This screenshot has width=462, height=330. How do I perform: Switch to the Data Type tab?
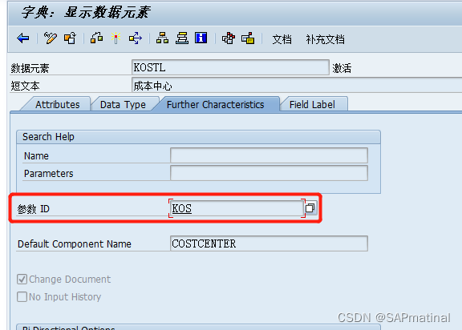coord(123,104)
